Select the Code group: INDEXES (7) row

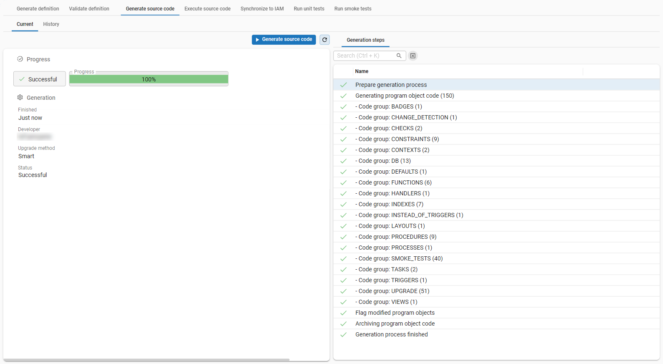(x=496, y=204)
